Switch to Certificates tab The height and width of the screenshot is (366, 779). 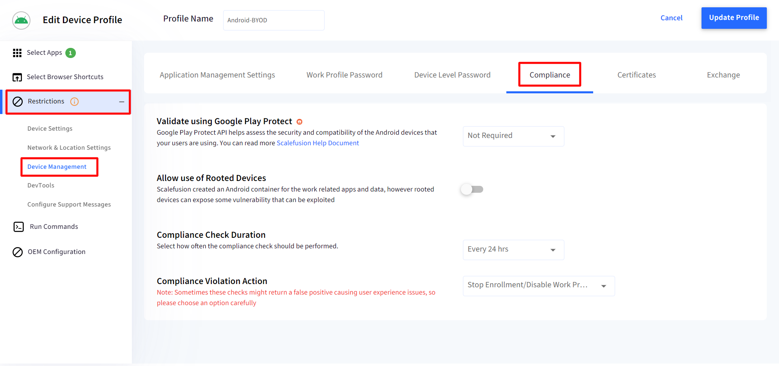(x=637, y=75)
